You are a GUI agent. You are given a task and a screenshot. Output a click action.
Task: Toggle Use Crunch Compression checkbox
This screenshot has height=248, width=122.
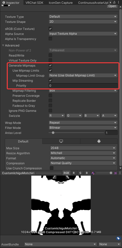point(52,168)
